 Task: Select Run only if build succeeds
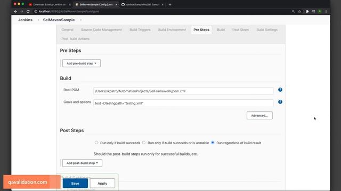[x=96, y=143]
